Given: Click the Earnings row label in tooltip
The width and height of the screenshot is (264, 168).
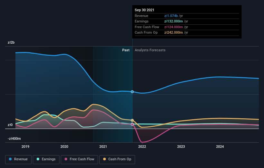Looking at the screenshot, I should [141, 21].
